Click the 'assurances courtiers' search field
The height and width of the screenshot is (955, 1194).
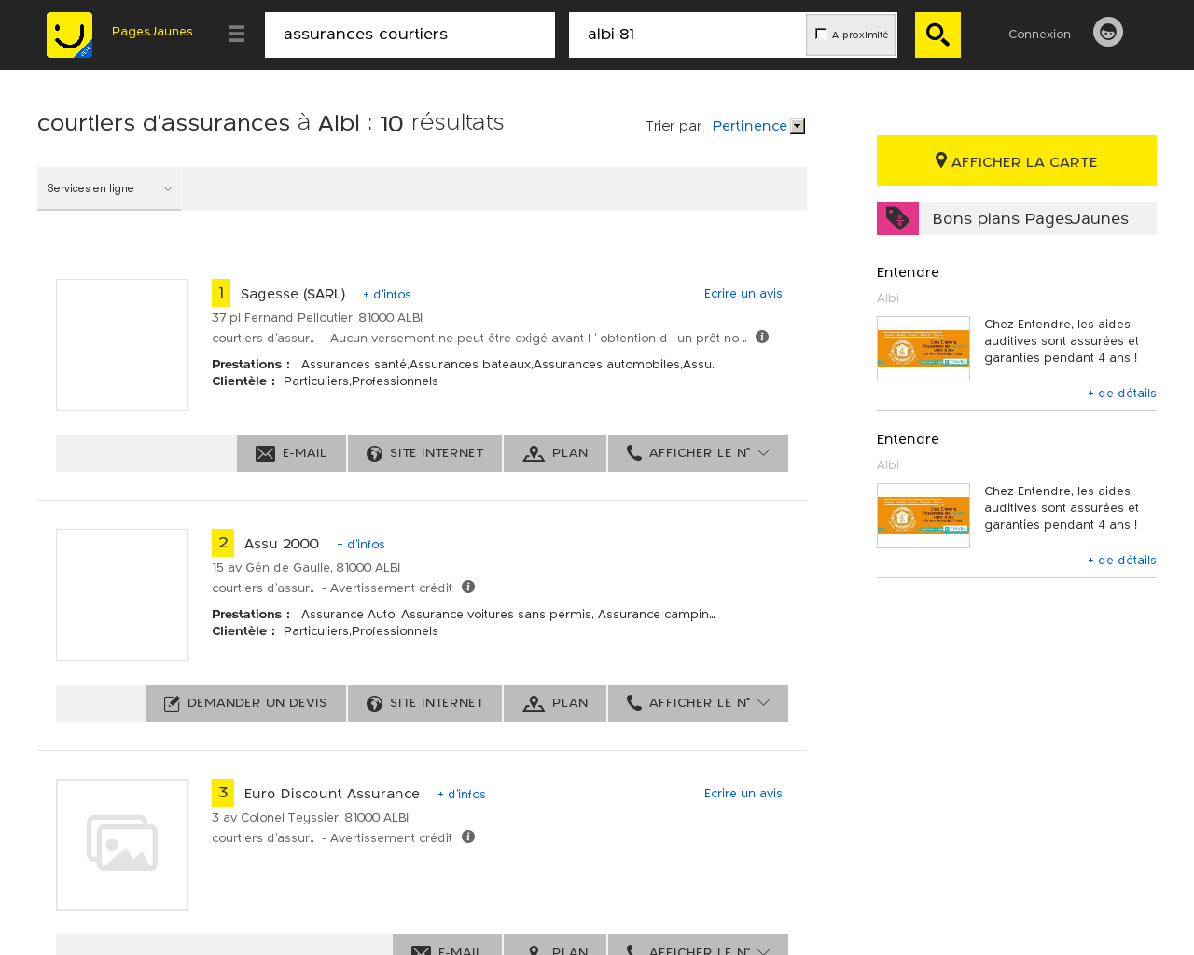(x=410, y=35)
